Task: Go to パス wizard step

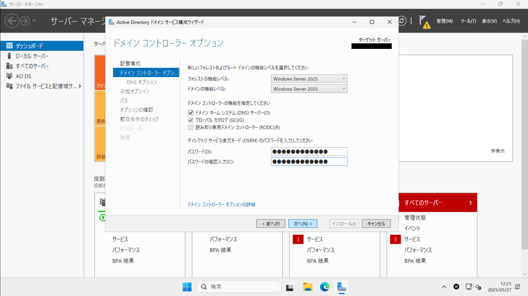Action: click(124, 101)
